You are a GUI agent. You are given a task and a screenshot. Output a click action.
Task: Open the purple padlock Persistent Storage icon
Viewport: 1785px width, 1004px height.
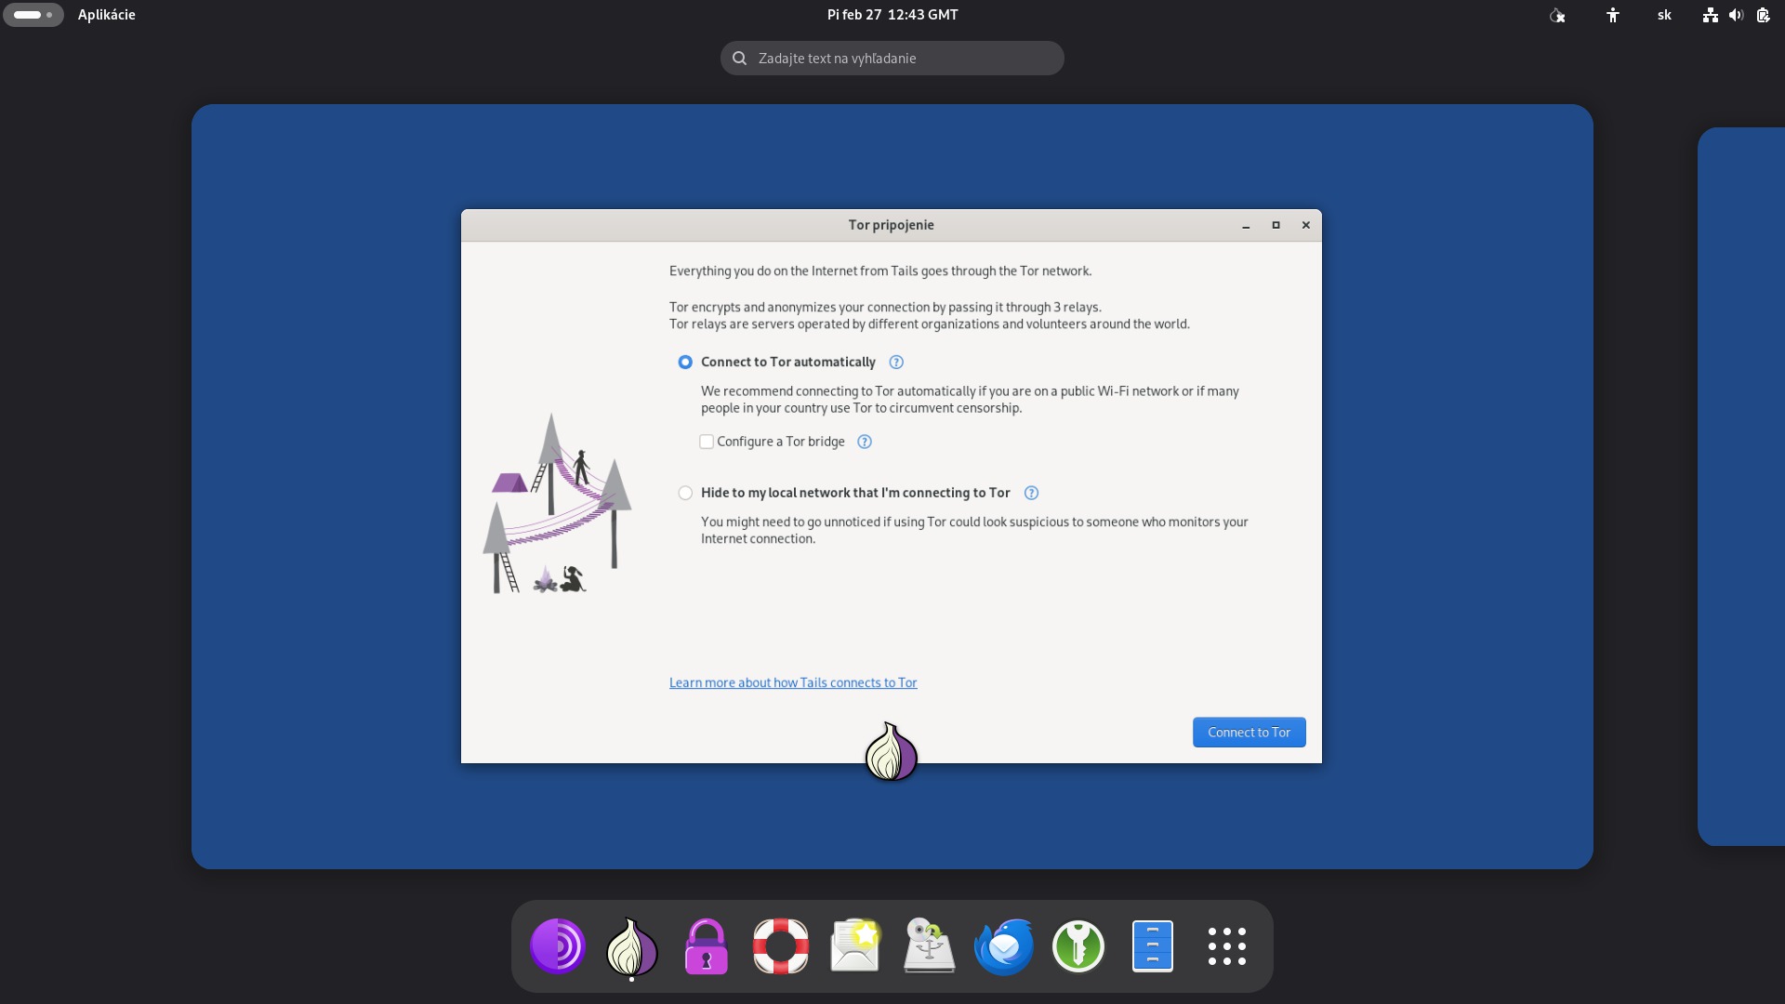[x=706, y=946]
